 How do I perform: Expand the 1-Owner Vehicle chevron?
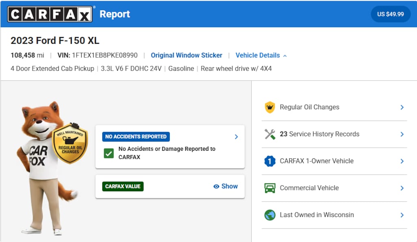(402, 161)
